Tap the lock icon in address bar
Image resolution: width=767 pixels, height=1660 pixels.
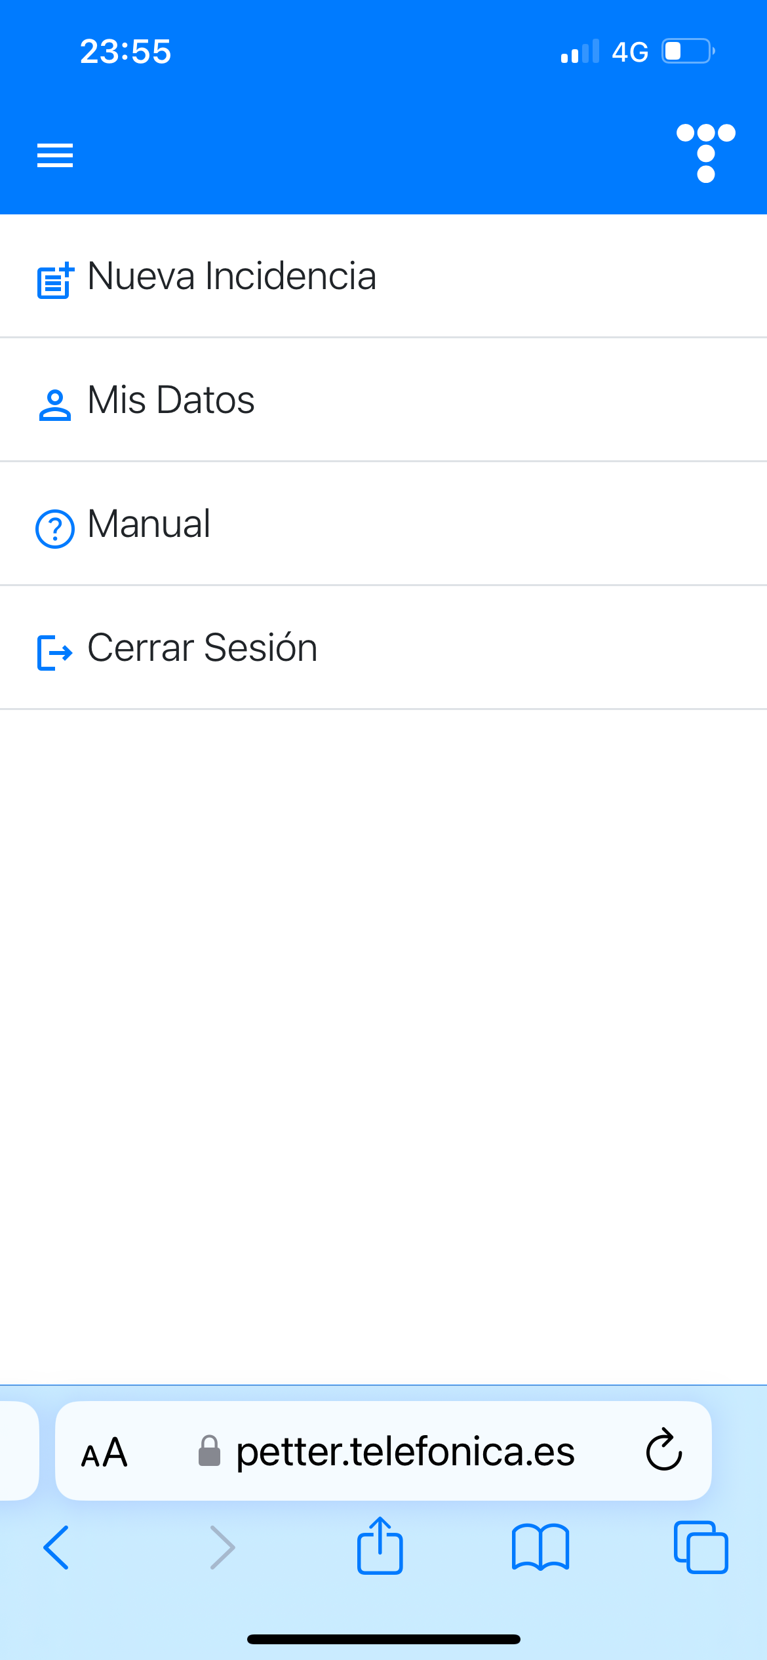(209, 1451)
